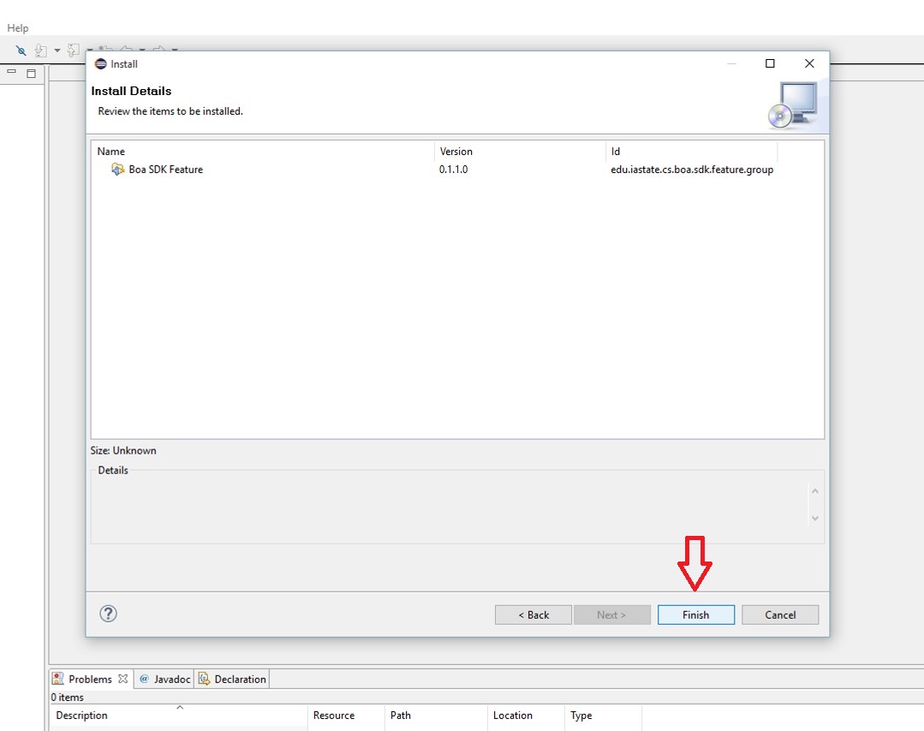Switch to the Javadoc tab
This screenshot has height=731, width=924.
click(165, 679)
